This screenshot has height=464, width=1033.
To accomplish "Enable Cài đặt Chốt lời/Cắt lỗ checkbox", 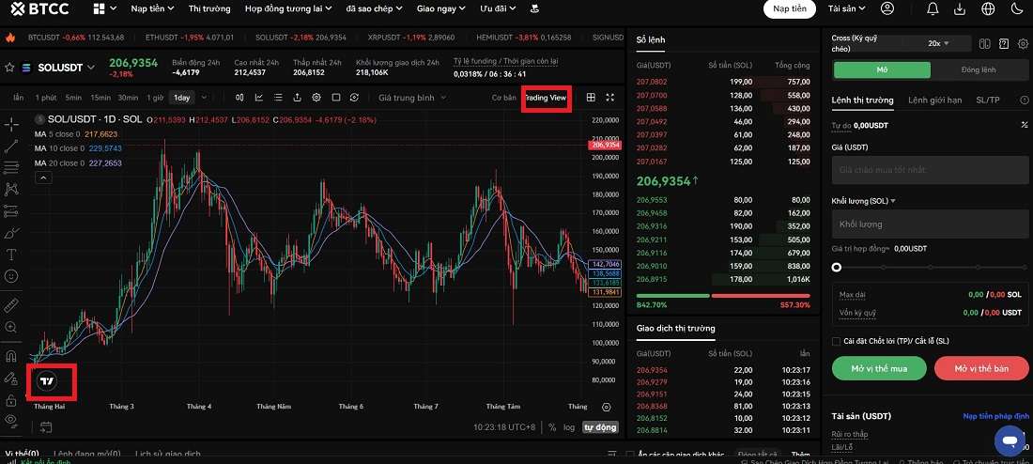I will click(x=836, y=341).
